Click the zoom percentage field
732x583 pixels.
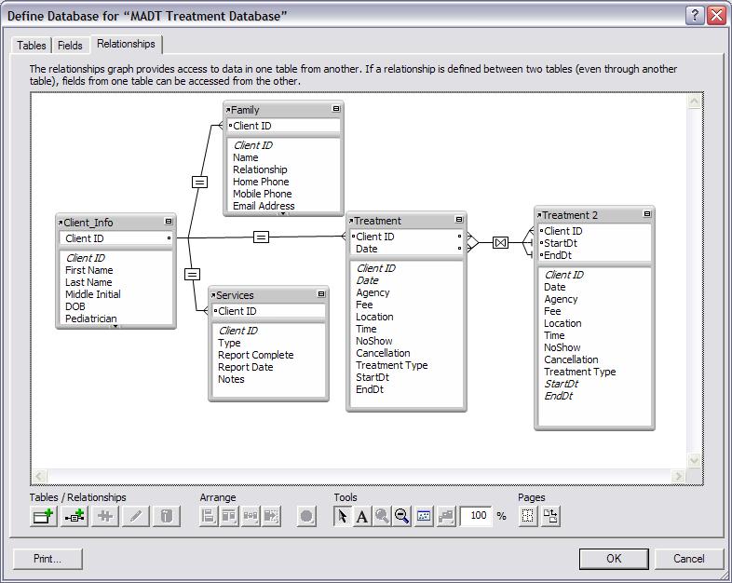[x=475, y=516]
